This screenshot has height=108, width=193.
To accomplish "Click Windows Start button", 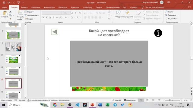I will point(4,105).
